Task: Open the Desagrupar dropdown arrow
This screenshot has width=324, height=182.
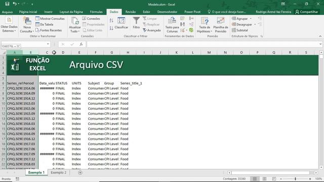Action: coord(255,24)
